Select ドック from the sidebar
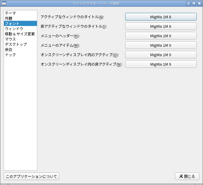The height and width of the screenshot is (185, 203). tap(20, 54)
